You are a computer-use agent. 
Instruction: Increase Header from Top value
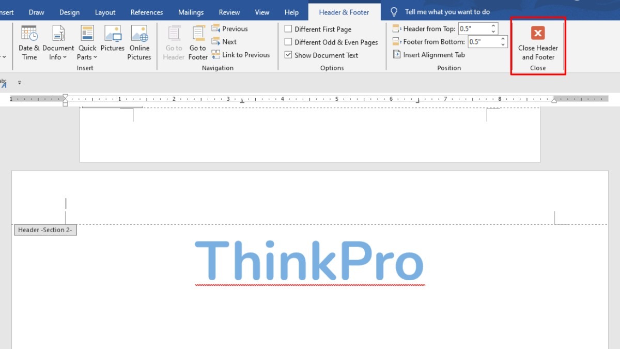click(x=493, y=26)
